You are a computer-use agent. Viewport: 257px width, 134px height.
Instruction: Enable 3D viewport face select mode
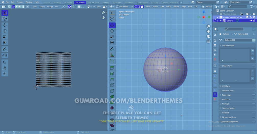coord(142,7)
